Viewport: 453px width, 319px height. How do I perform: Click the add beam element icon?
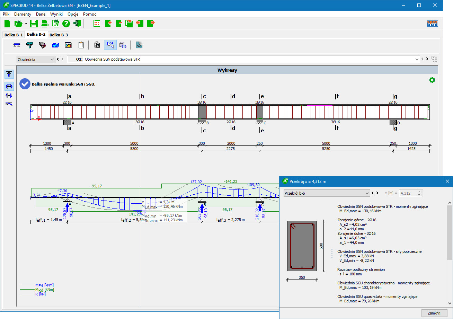(x=108, y=24)
